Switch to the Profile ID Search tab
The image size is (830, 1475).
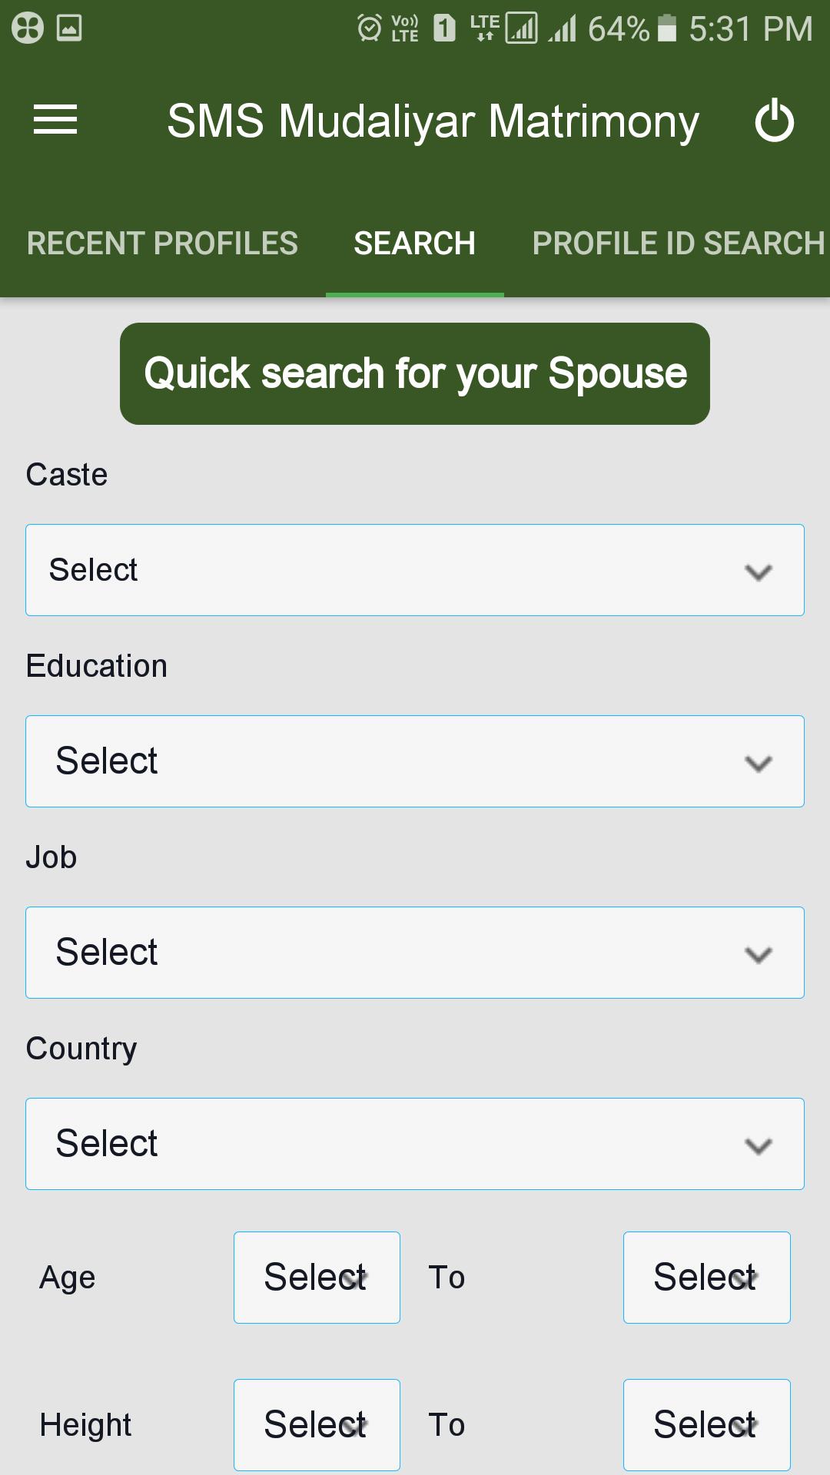pyautogui.click(x=679, y=244)
